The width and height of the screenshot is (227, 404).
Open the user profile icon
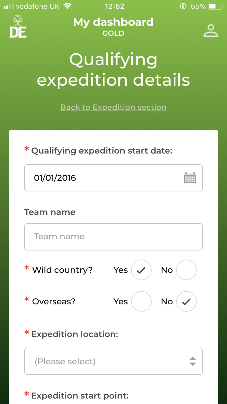point(211,31)
